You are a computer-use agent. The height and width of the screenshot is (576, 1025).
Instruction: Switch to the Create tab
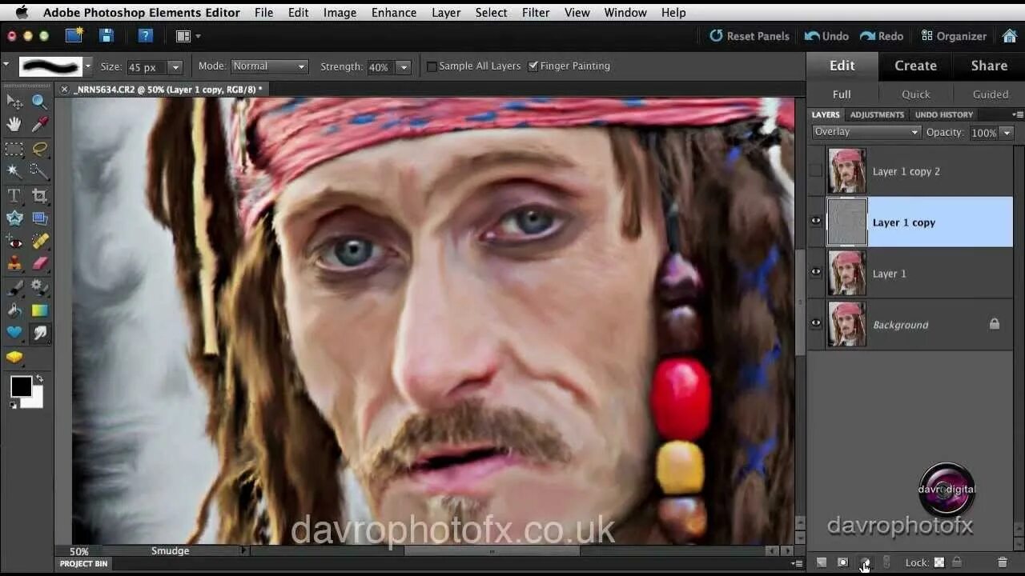coord(915,66)
